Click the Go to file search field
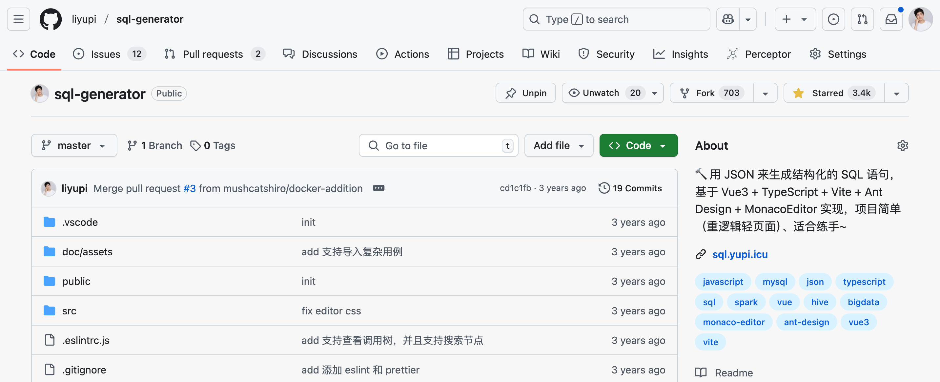This screenshot has width=940, height=382. pos(438,145)
